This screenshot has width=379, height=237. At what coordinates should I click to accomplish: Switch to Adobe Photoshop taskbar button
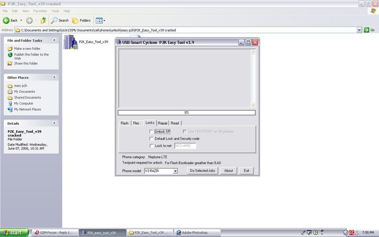197,233
